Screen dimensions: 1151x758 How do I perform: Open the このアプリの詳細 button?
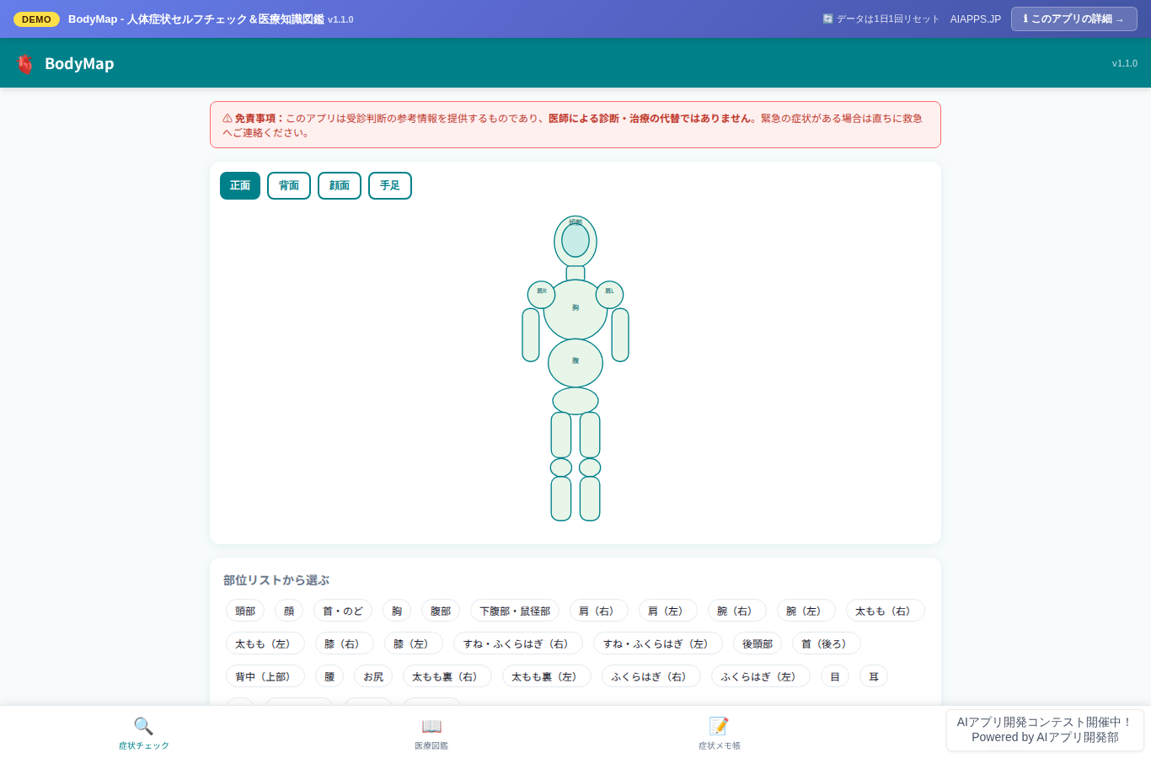point(1073,19)
